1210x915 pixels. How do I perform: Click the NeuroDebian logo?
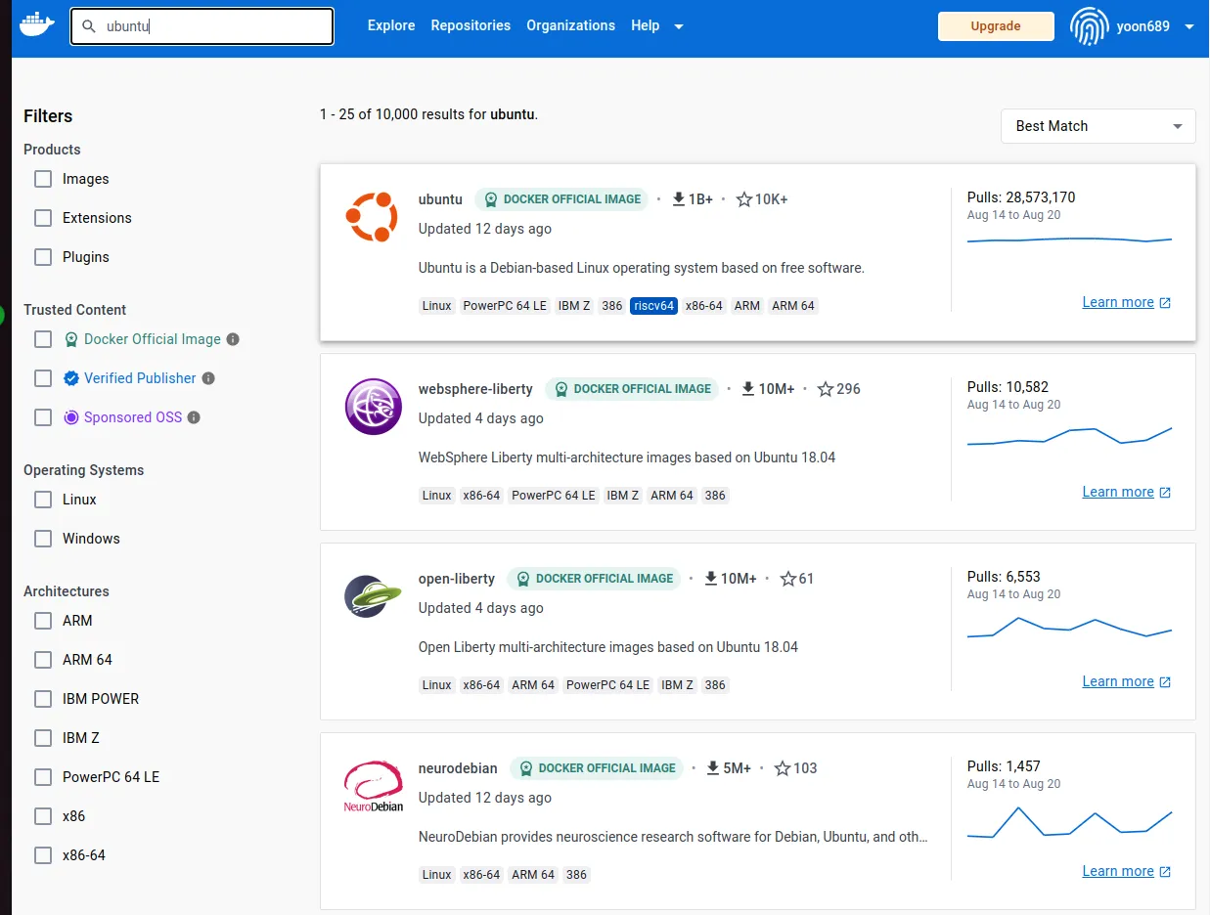click(x=374, y=787)
